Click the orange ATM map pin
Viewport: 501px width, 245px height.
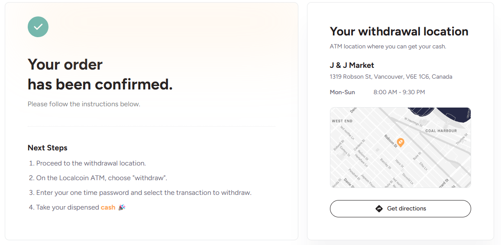[401, 142]
